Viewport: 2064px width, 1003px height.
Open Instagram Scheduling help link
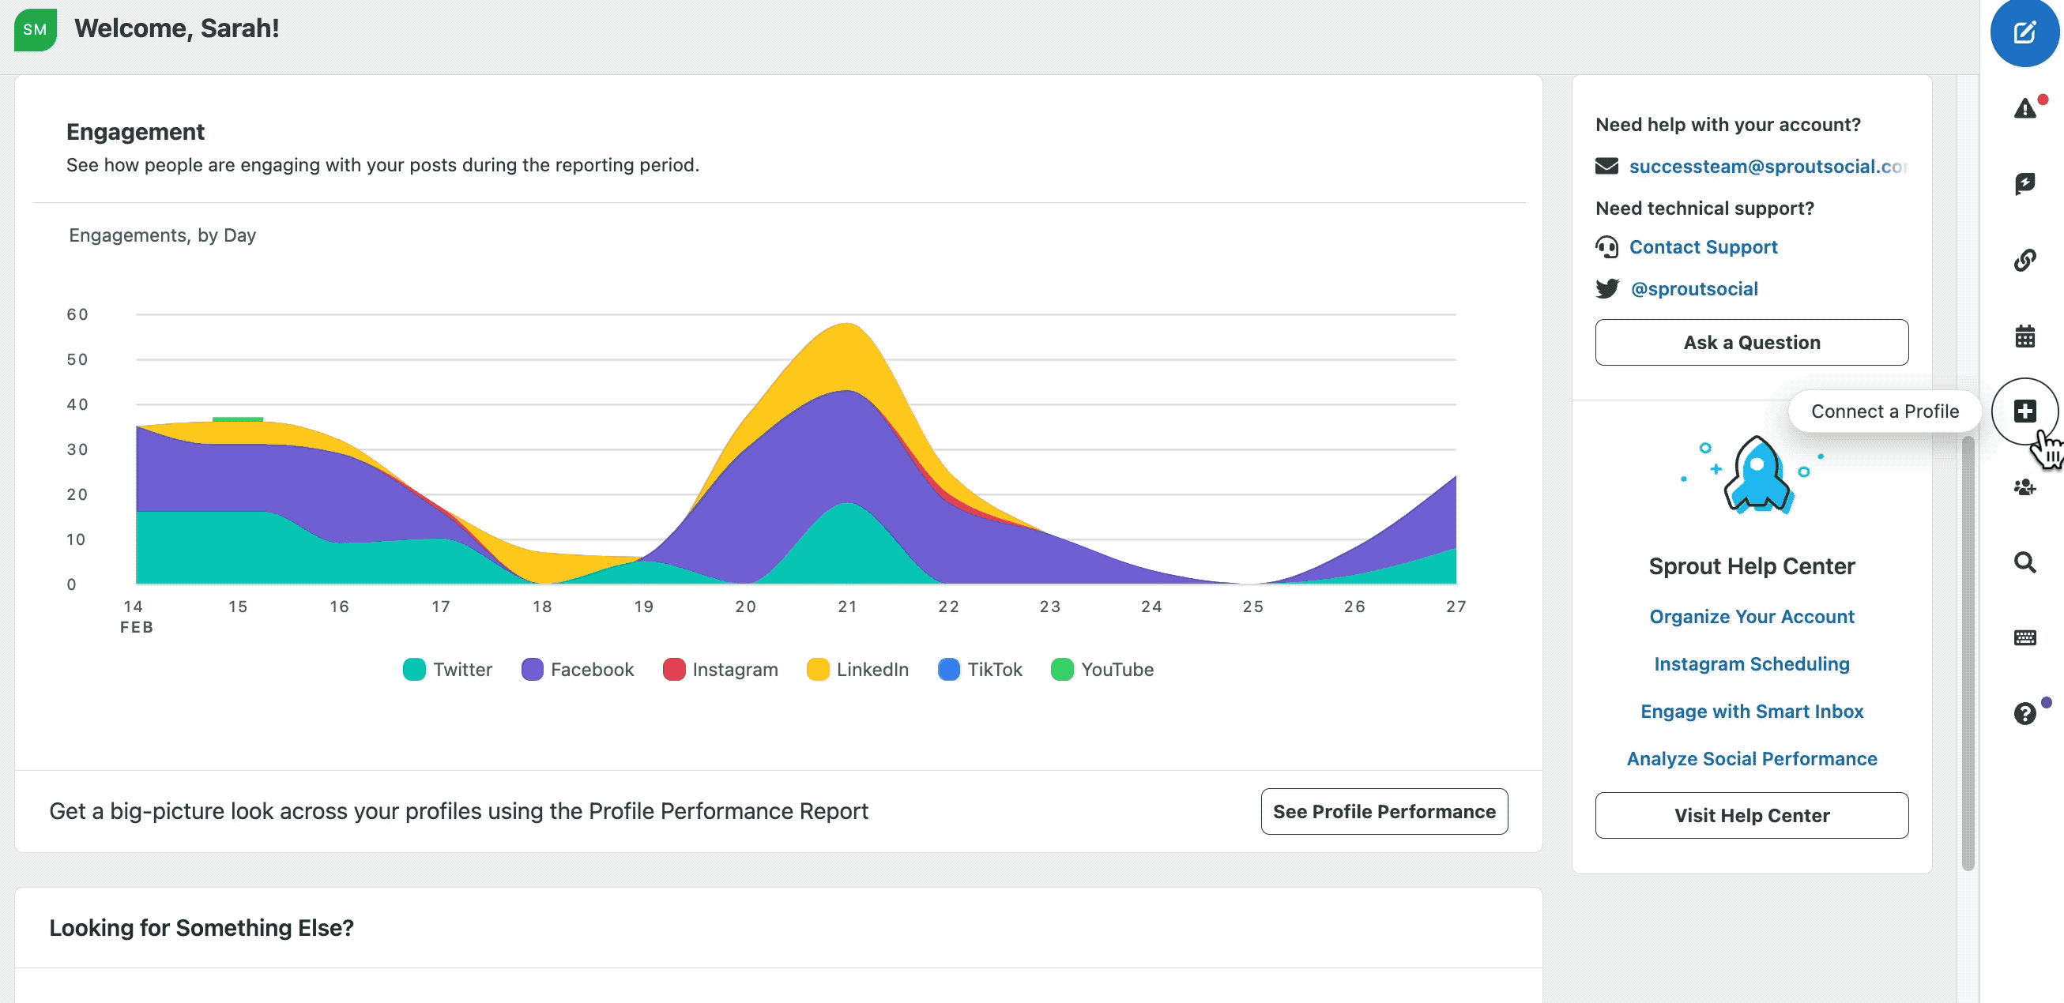tap(1752, 663)
